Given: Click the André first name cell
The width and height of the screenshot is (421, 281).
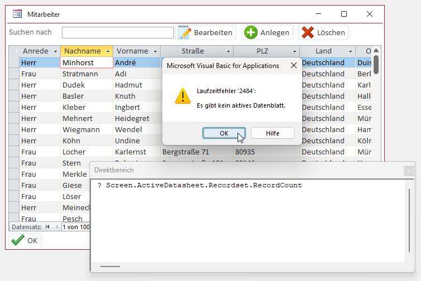Looking at the screenshot, I should (137, 62).
